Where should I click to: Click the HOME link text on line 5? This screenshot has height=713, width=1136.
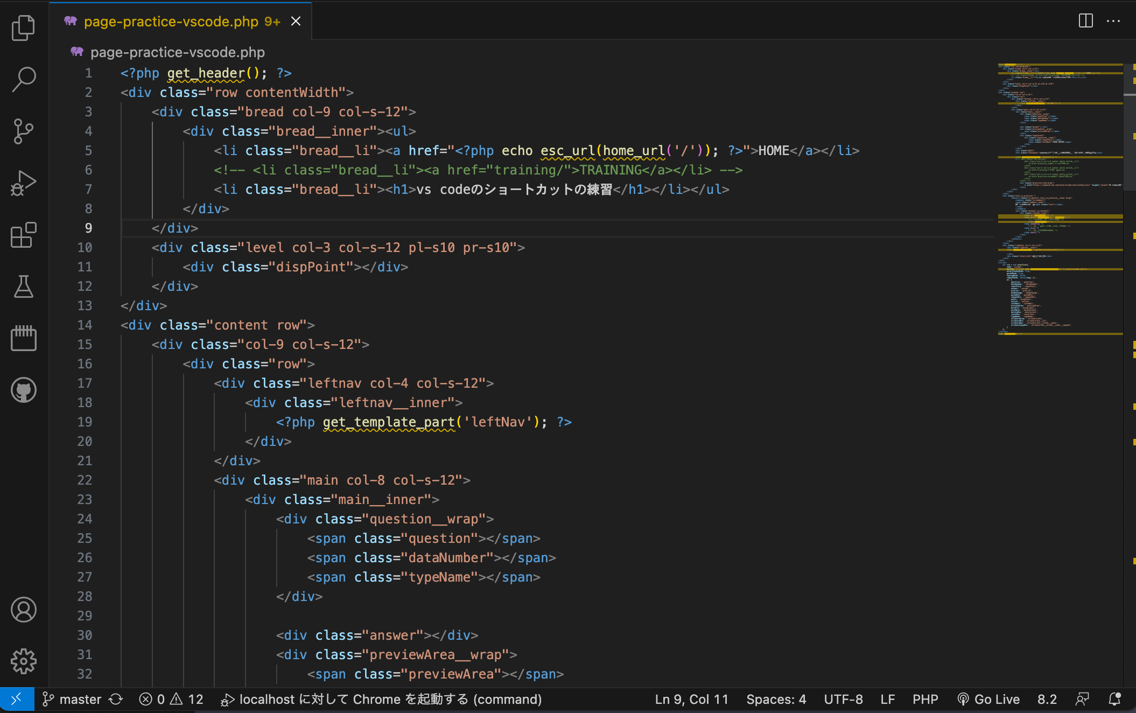[774, 150]
